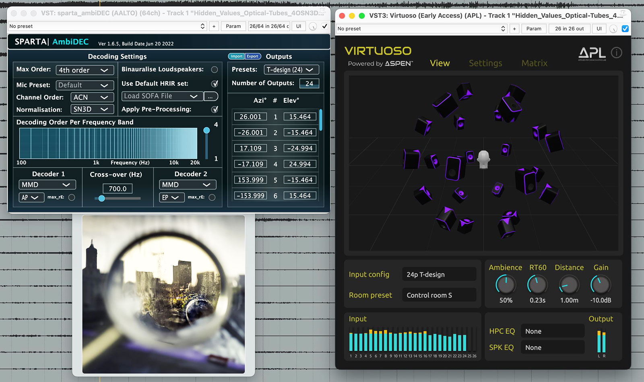Click the Cross-over 700.0 value field
This screenshot has width=644, height=382.
point(118,189)
